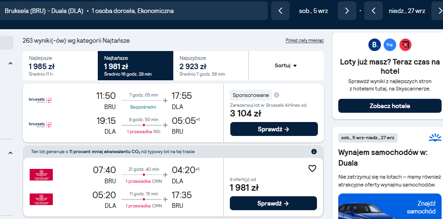Viewport: 443px width, 219px height.
Task: Click the info icon next to Sponsorowane
Action: [x=277, y=95]
